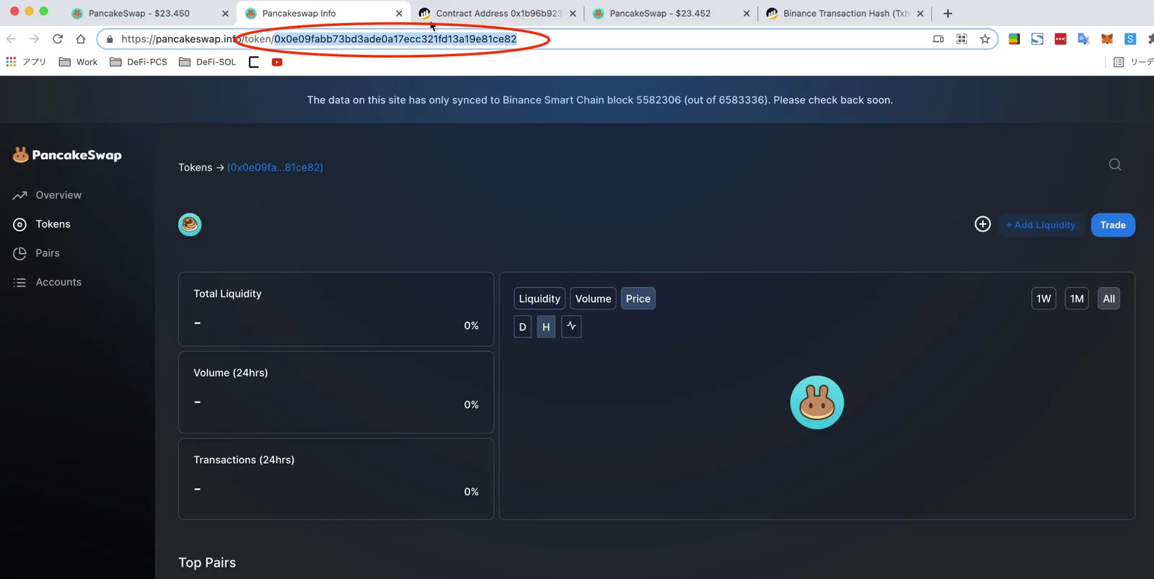Open the screen cast icon in address bar
Screen dimensions: 1154x579
pos(938,39)
